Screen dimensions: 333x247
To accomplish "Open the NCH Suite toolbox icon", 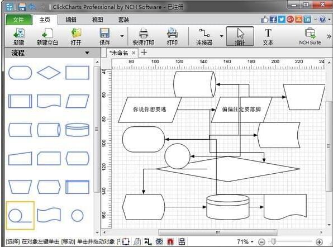I will [x=310, y=36].
